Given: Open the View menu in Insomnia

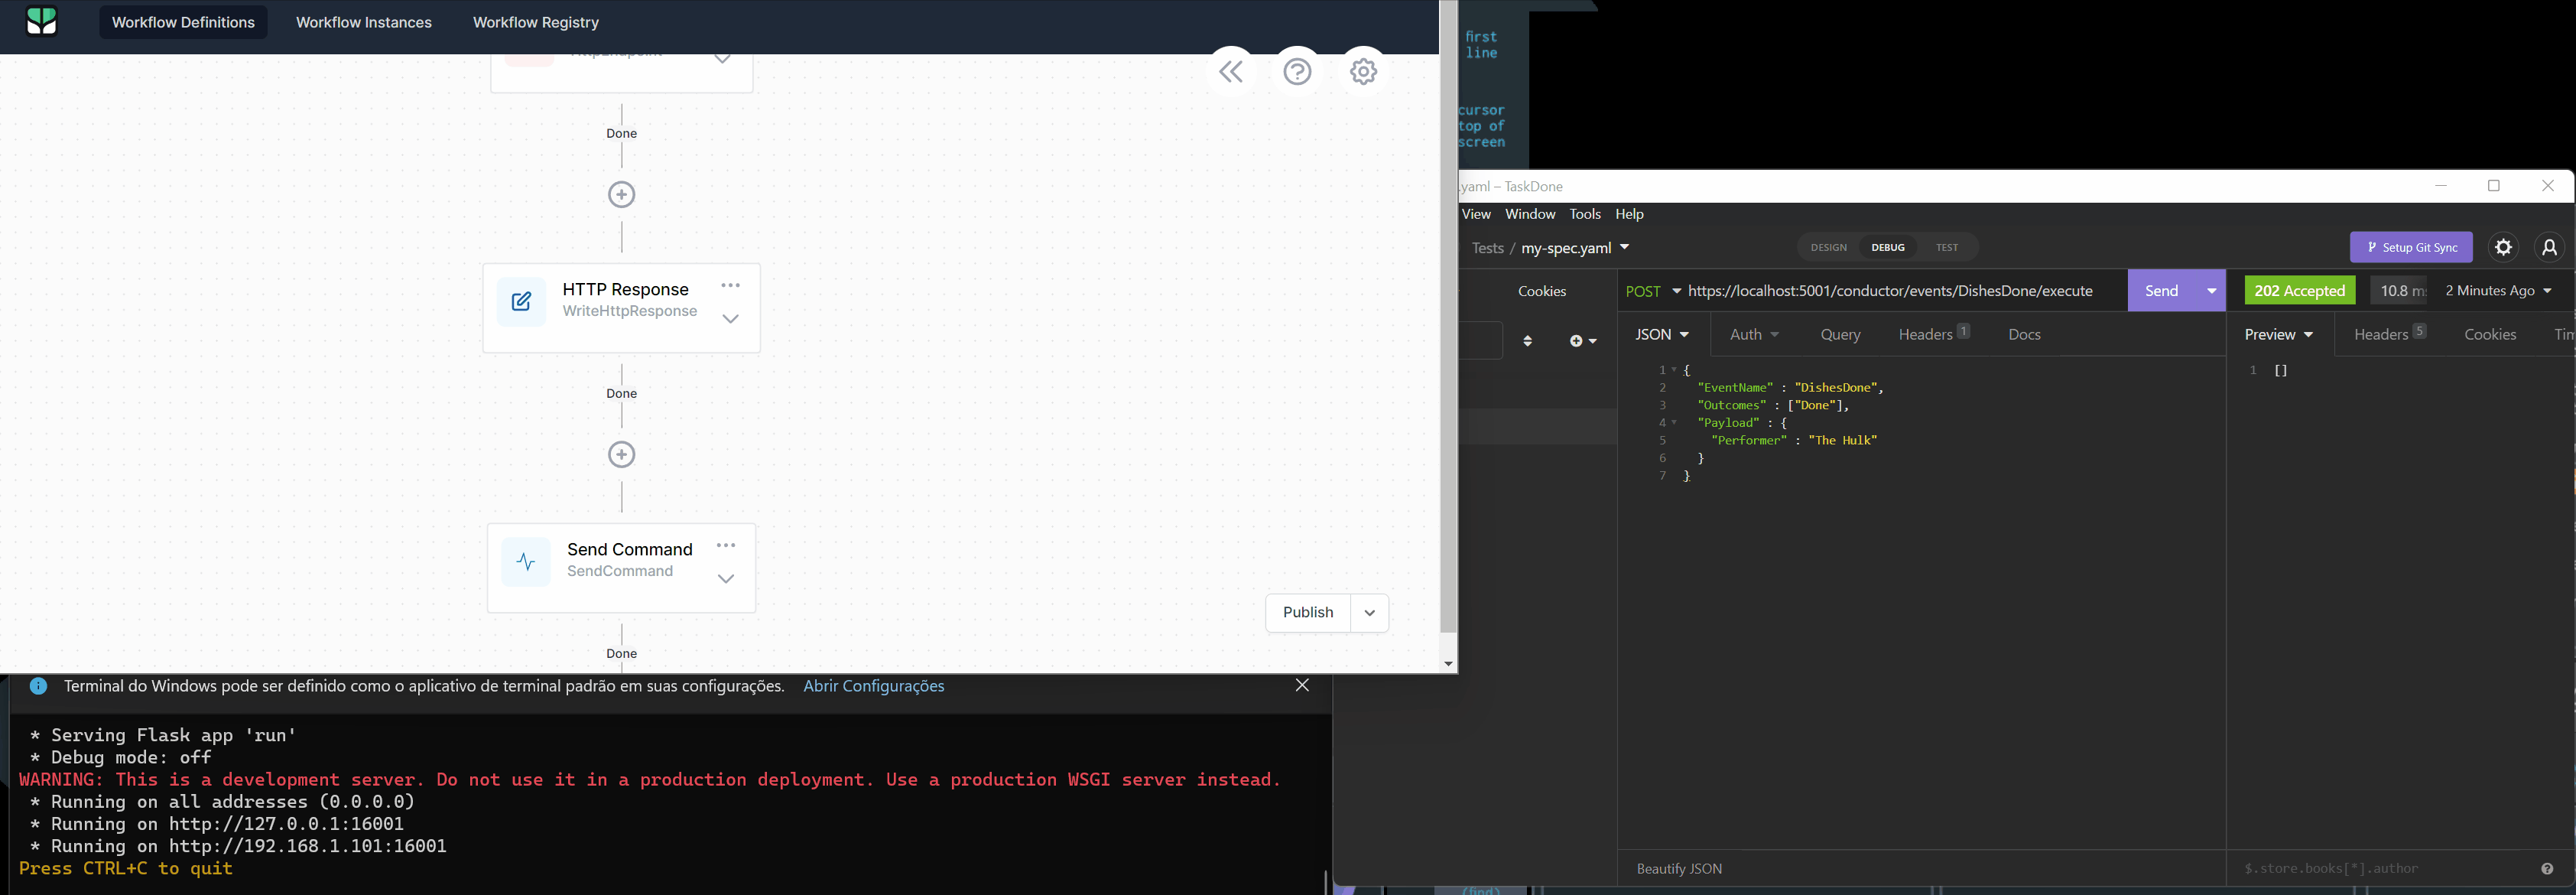Looking at the screenshot, I should (x=1476, y=214).
